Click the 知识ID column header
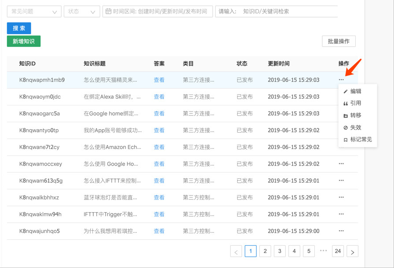394x268 pixels. click(x=27, y=64)
